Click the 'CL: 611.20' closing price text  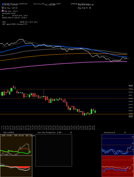50,5
